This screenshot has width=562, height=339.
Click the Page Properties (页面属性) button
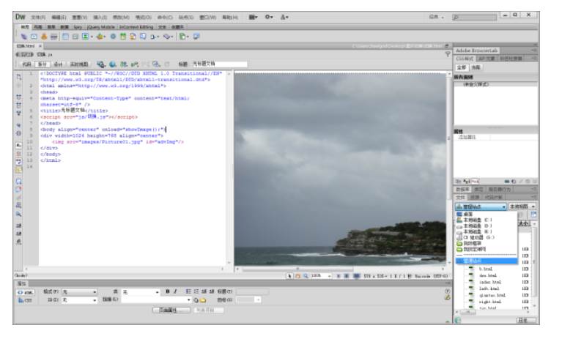(169, 310)
